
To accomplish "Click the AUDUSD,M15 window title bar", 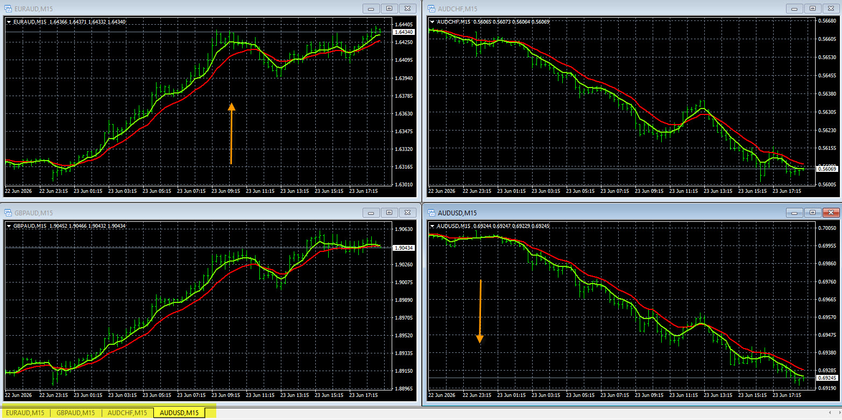I will [633, 213].
